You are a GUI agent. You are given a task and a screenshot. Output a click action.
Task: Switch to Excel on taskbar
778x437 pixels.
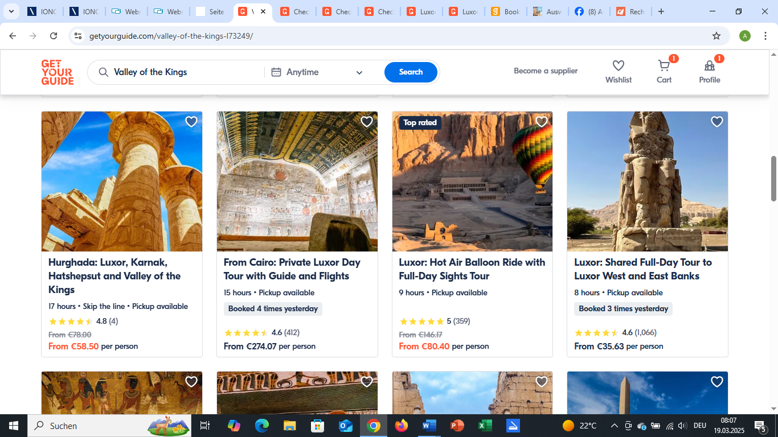pos(485,426)
